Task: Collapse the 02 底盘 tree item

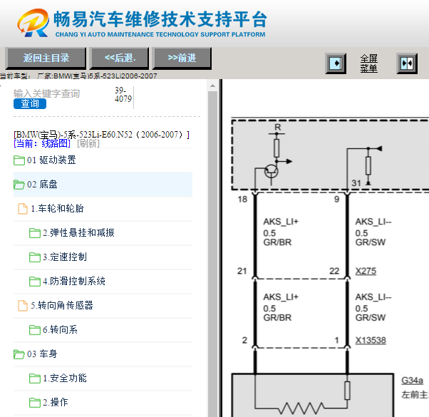Action: pyautogui.click(x=42, y=185)
